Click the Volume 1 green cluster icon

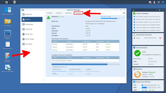point(49,18)
